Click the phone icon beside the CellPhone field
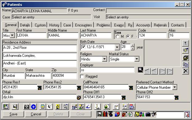The height and width of the screenshot is (120, 192). point(131,88)
